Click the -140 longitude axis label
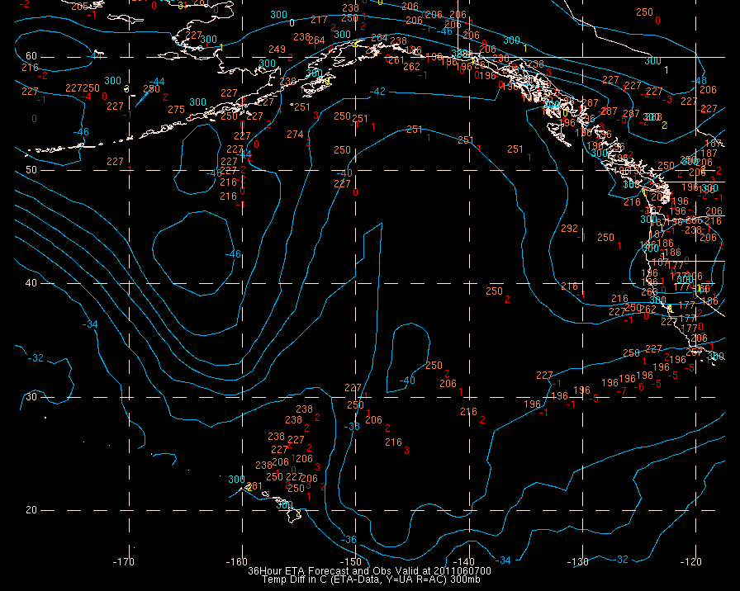Image resolution: width=740 pixels, height=591 pixels. [466, 562]
